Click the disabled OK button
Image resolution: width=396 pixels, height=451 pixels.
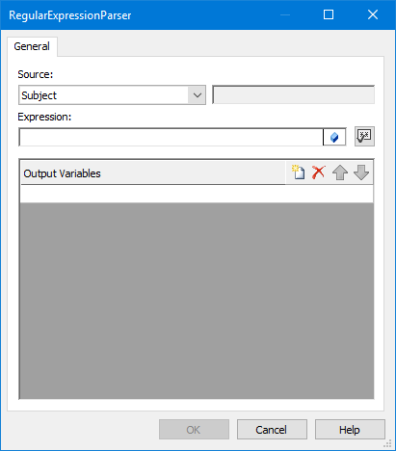(194, 430)
